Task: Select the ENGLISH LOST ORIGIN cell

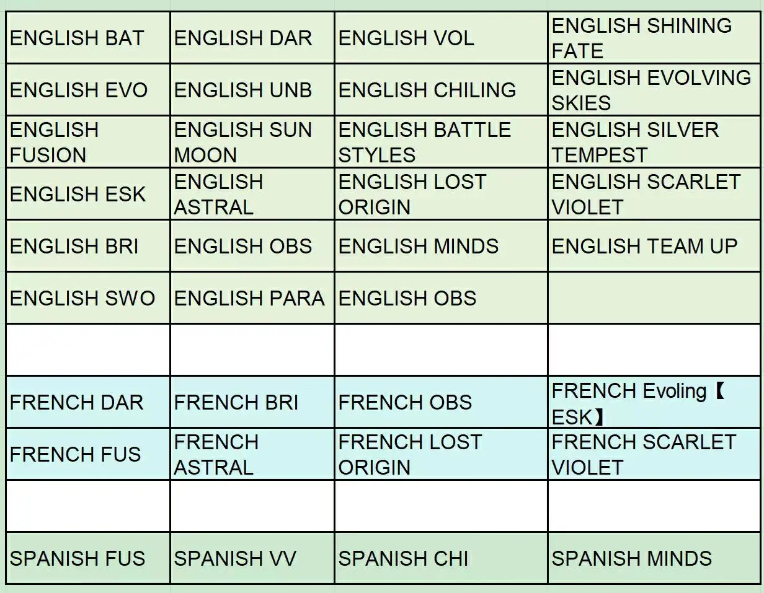Action: [x=440, y=194]
